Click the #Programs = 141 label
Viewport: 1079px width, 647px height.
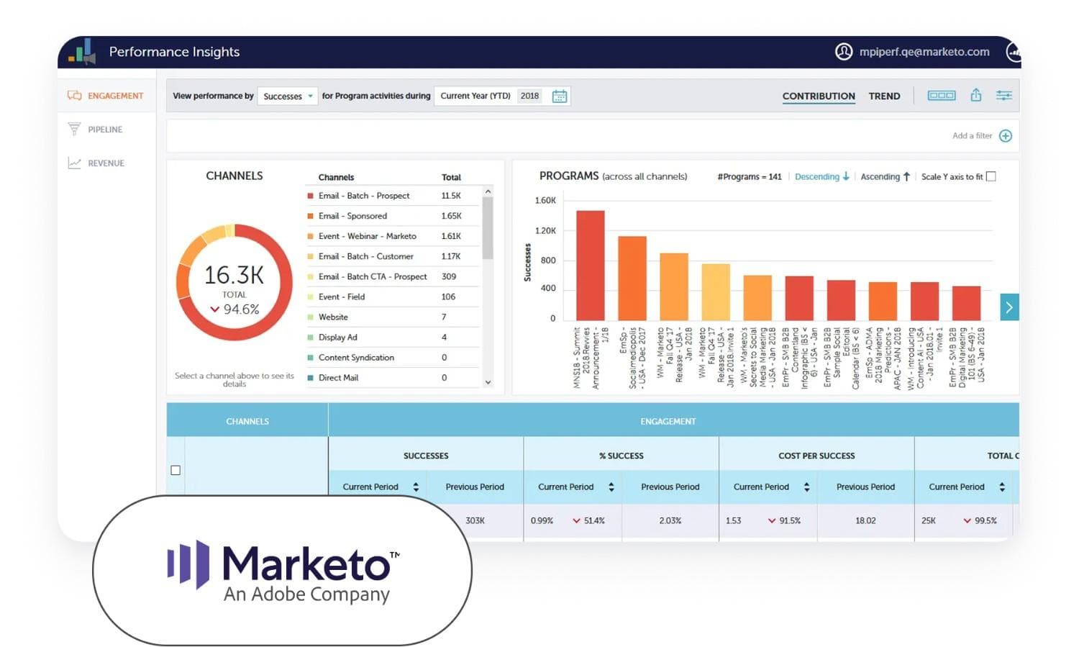coord(749,176)
